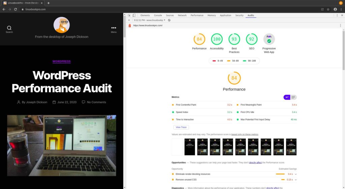Open the Memory tab

coord(212,15)
